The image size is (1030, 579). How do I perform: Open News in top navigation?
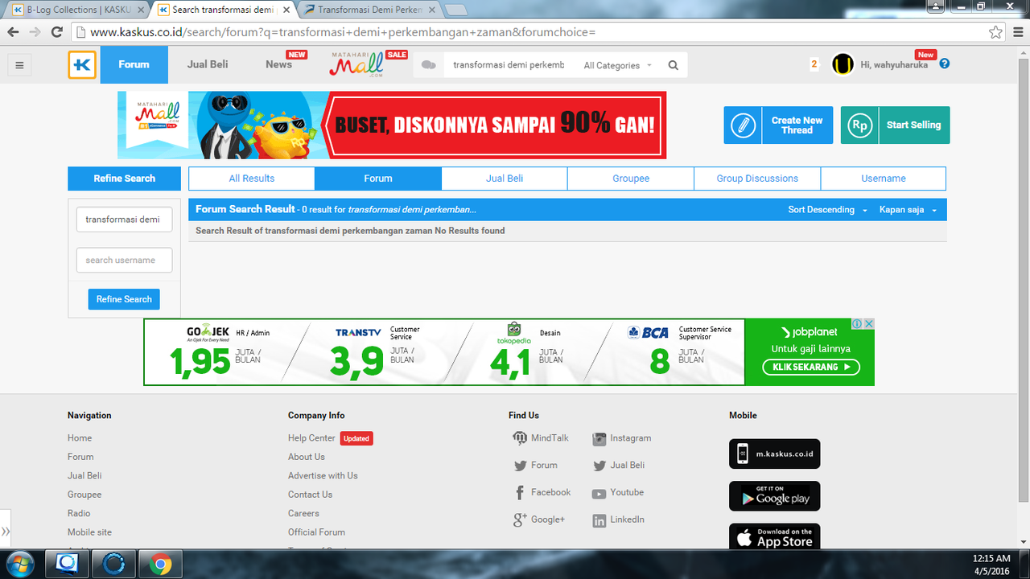click(279, 64)
